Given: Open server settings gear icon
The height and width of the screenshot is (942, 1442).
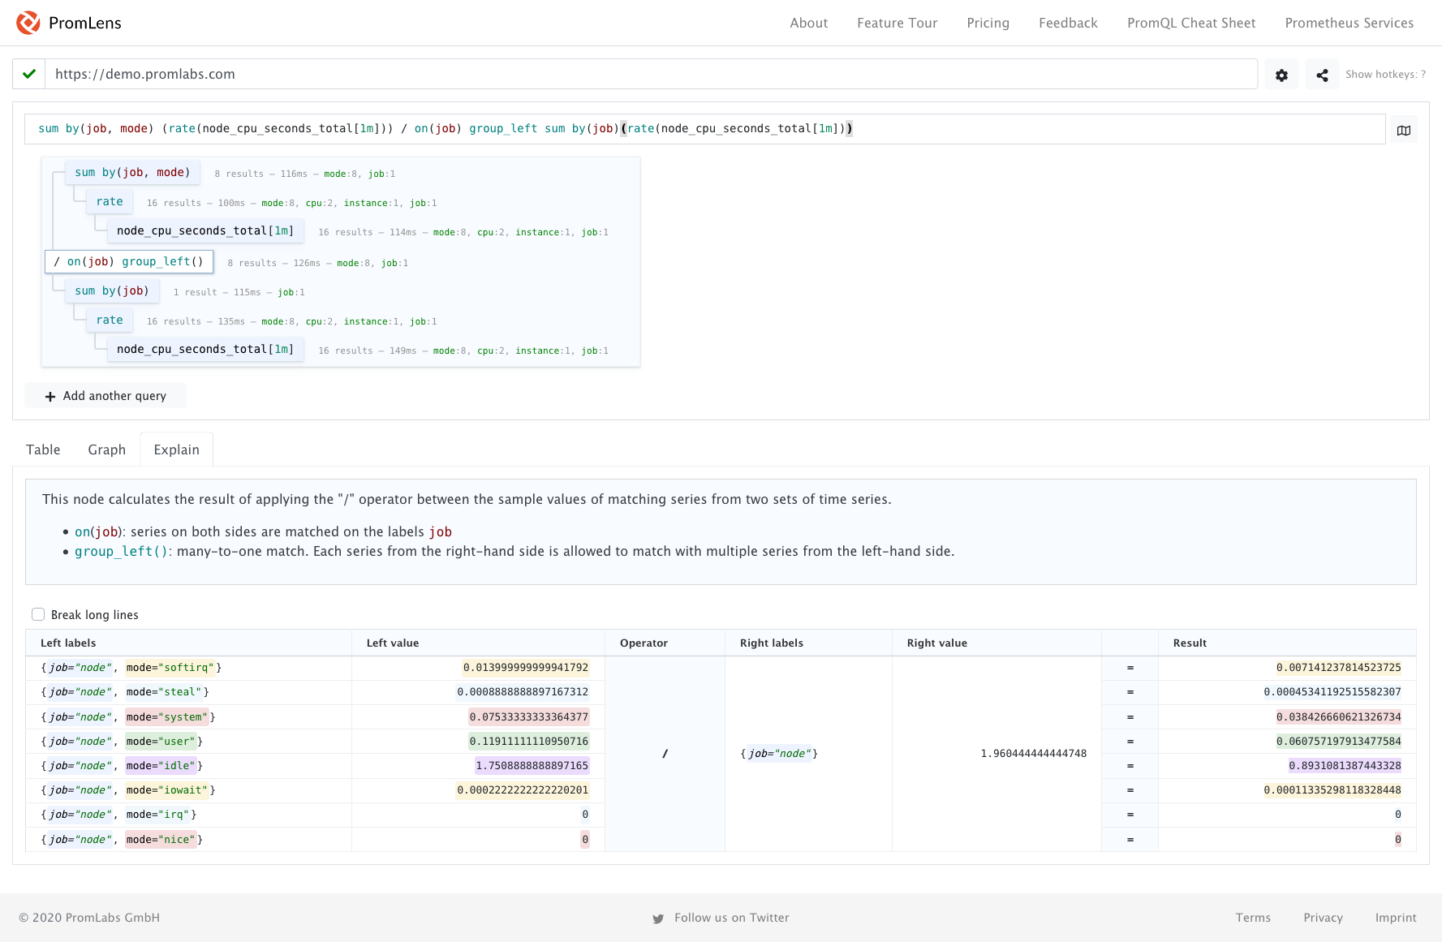Looking at the screenshot, I should pos(1281,75).
